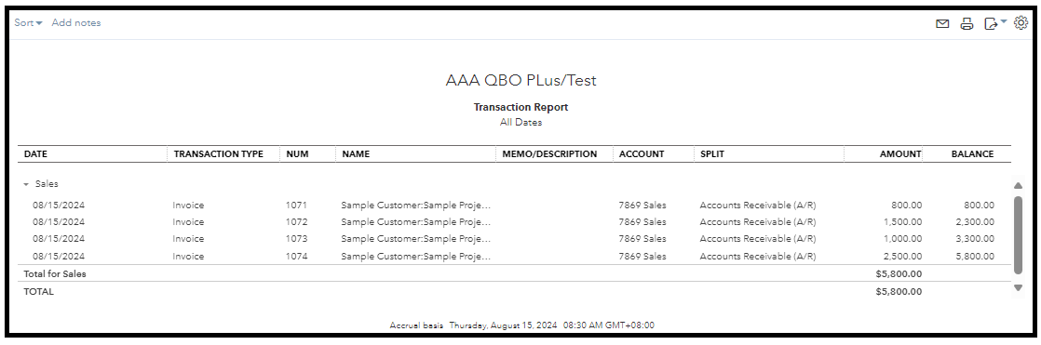The width and height of the screenshot is (1041, 345).
Task: Collapse the Sales group triangle
Action: 27,184
